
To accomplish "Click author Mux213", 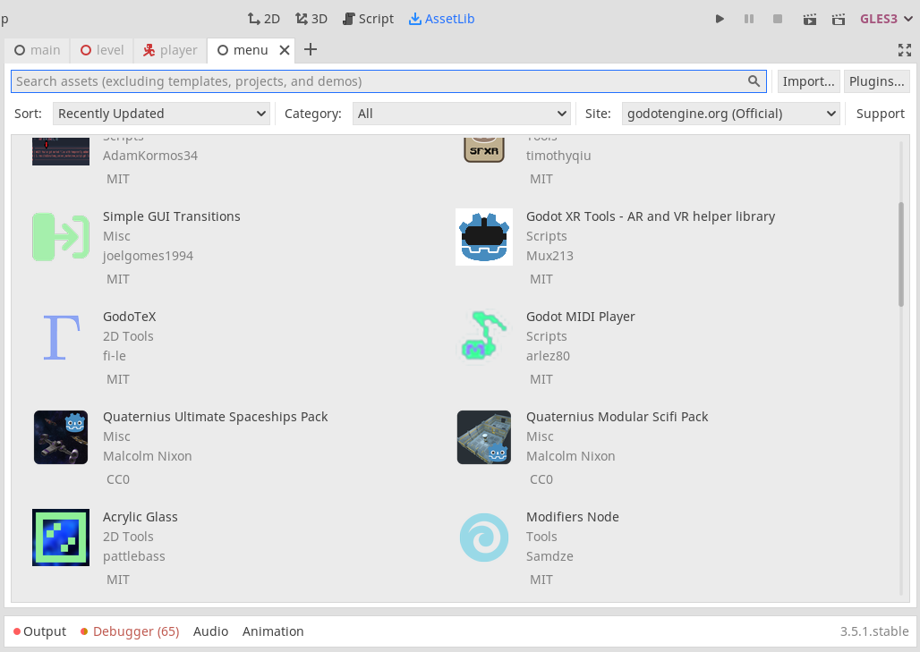I will tap(549, 256).
